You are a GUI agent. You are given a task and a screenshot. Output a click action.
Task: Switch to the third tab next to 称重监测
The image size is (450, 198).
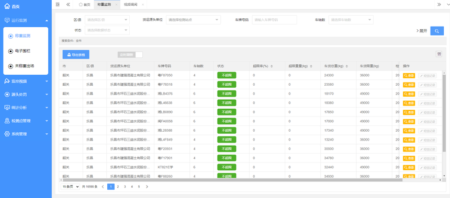click(x=130, y=5)
